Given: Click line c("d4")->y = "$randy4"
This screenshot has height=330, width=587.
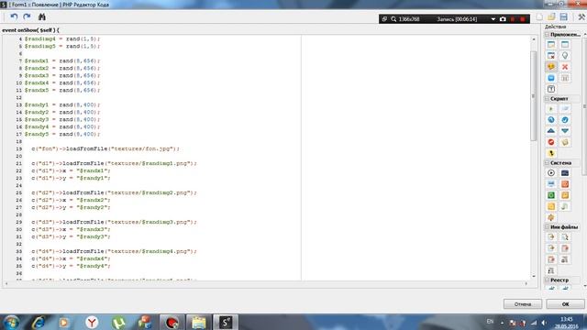Looking at the screenshot, I should pos(71,266).
